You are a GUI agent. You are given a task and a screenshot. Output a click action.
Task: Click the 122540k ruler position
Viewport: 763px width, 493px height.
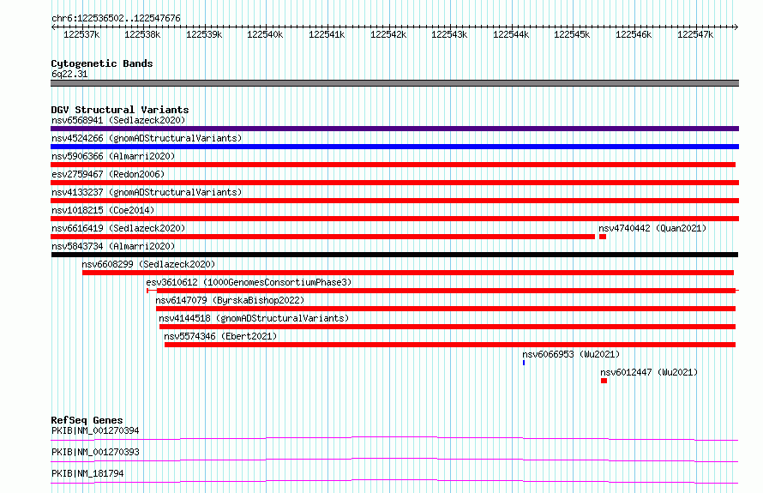click(265, 34)
